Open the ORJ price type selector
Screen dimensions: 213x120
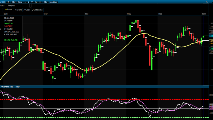pos(13,2)
